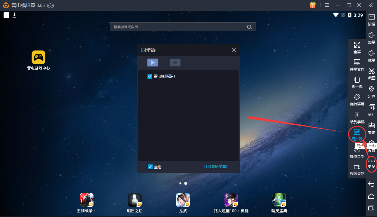The width and height of the screenshot is (377, 217).
Task: Click the white square notification icon
Action: (6, 15)
